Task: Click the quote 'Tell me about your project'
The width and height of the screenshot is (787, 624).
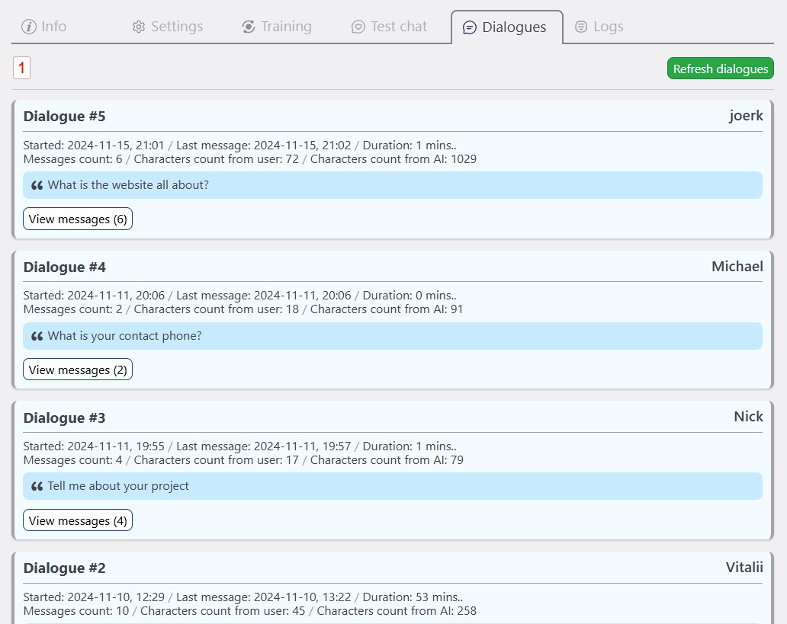Action: (118, 486)
